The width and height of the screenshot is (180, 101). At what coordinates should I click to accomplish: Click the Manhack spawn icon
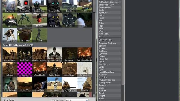[39, 20]
